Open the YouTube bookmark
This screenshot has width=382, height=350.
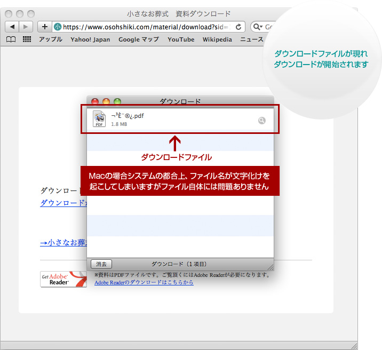181,39
